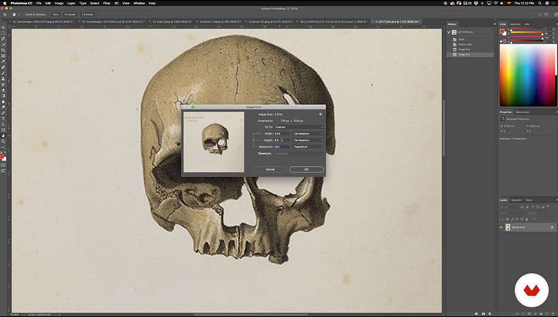Select the Quick Selection tool
Image resolution: width=558 pixels, height=317 pixels.
[x=3, y=44]
